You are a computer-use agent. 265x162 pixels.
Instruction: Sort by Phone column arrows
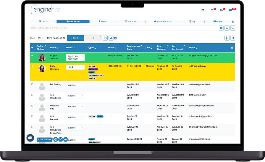point(116,48)
